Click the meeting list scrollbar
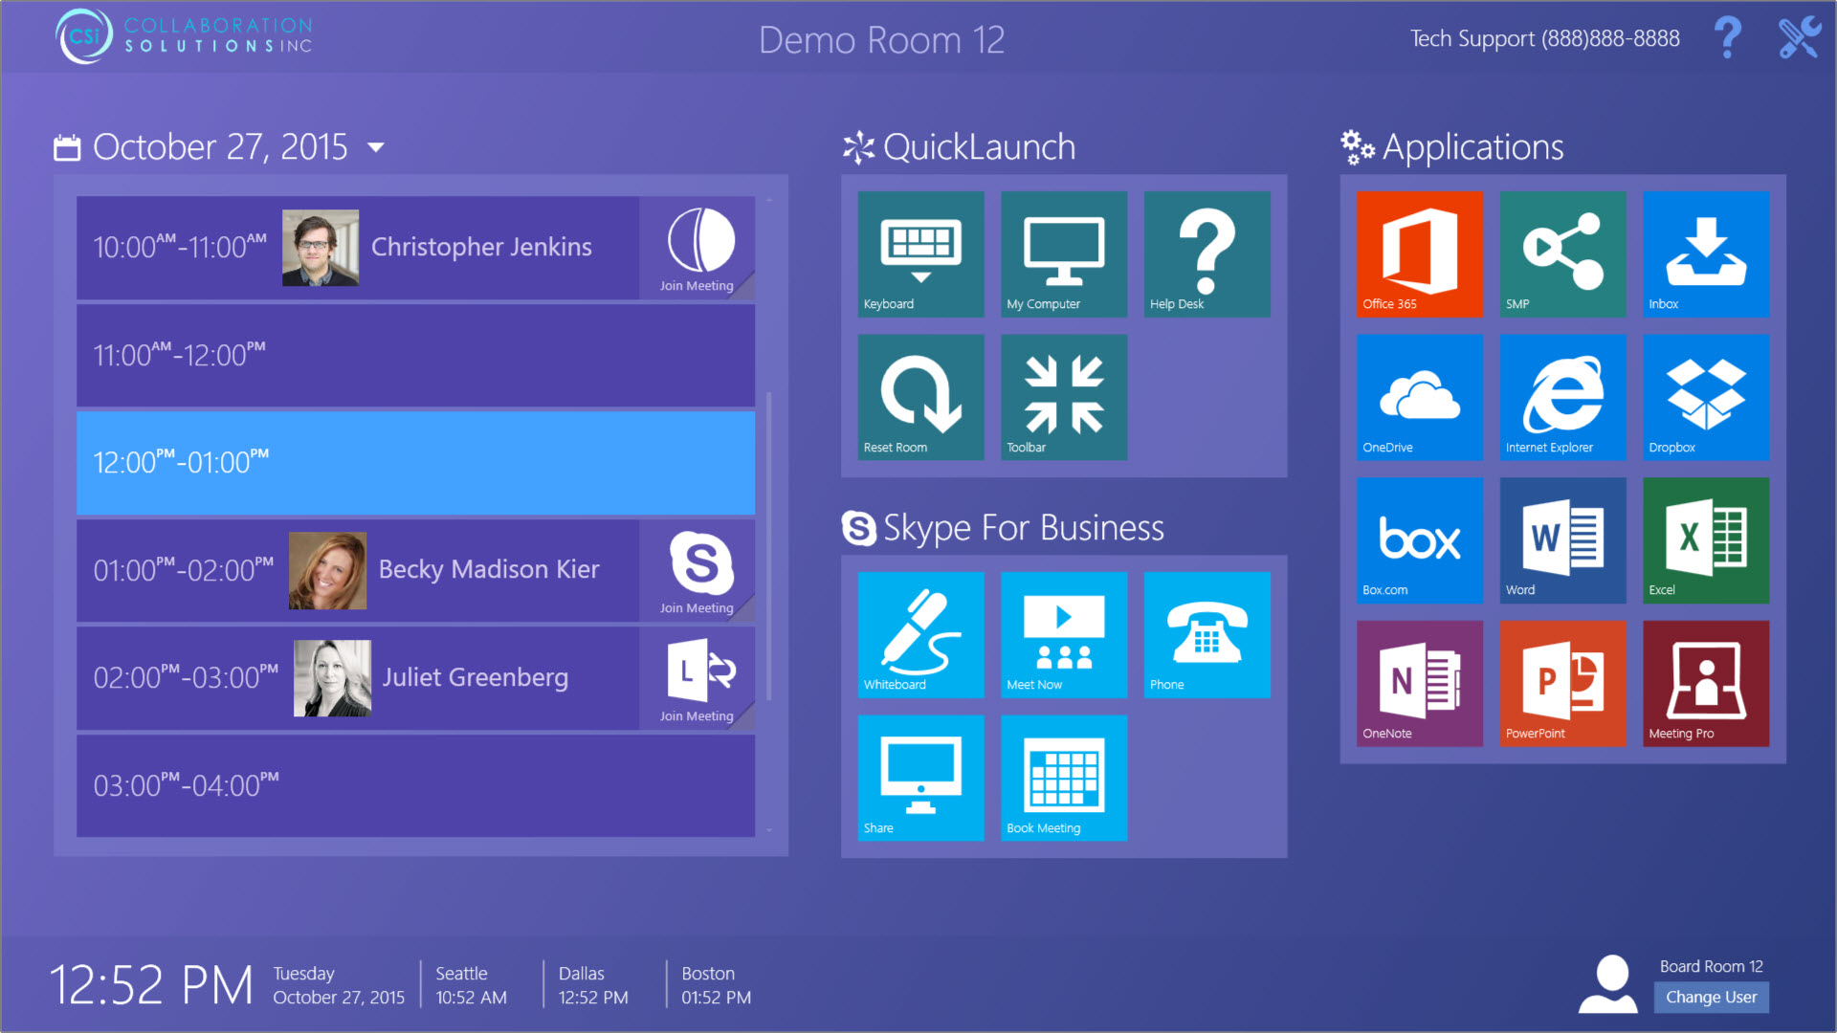Screen dimensions: 1837x1033 click(768, 545)
